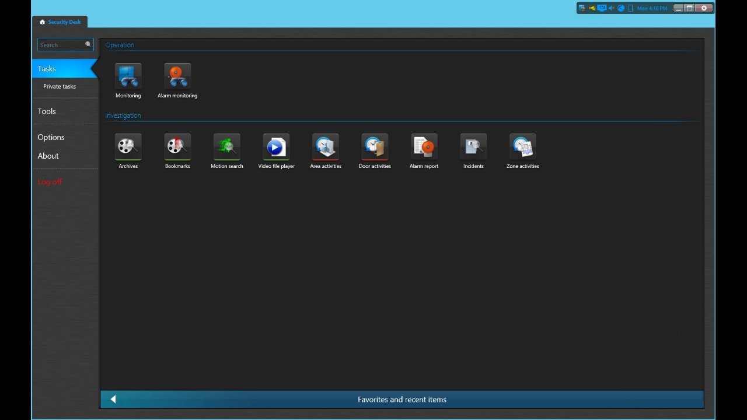Click into the Search input field
The width and height of the screenshot is (747, 420).
pyautogui.click(x=61, y=45)
